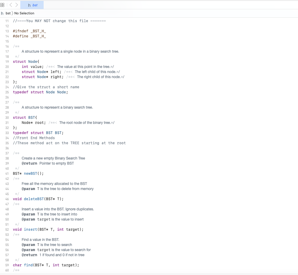Click the find function name
This screenshot has width=298, height=275.
point(28,265)
